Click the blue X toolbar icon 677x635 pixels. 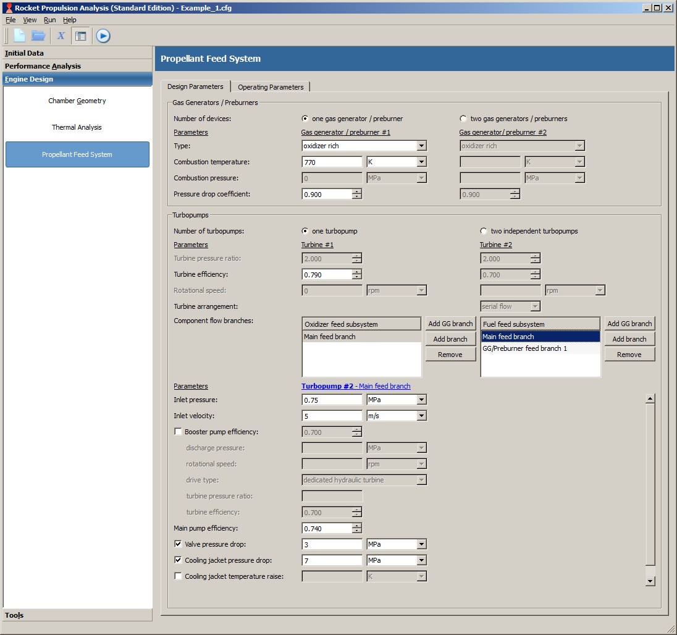pyautogui.click(x=61, y=36)
